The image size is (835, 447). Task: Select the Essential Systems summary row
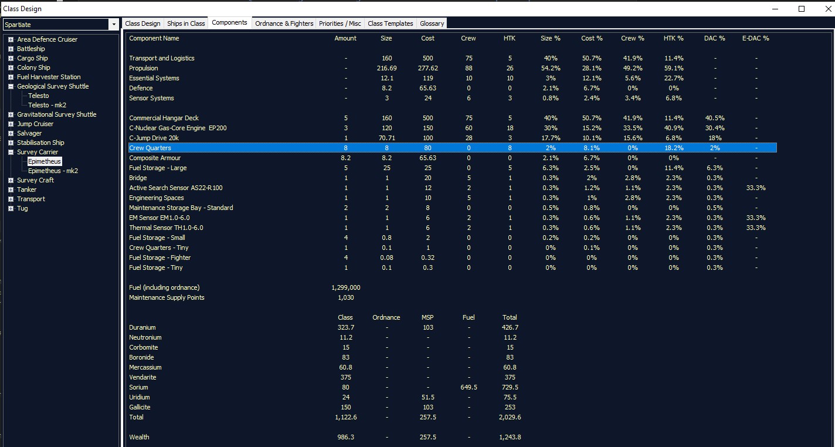[x=453, y=78]
